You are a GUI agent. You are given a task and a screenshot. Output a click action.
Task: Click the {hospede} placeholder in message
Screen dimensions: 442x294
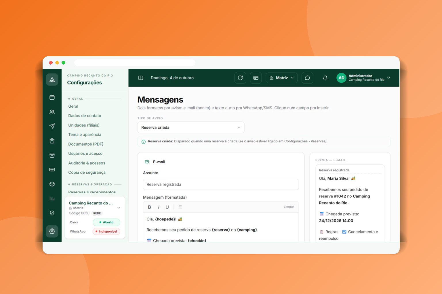point(165,219)
